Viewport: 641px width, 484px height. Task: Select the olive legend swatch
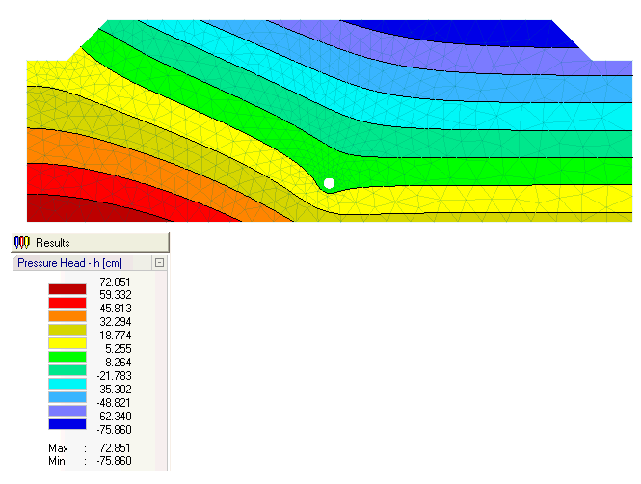pyautogui.click(x=67, y=330)
